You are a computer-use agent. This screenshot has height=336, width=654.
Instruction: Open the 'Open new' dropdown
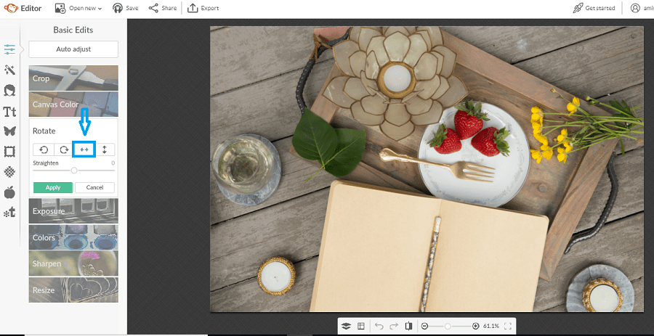tap(78, 8)
